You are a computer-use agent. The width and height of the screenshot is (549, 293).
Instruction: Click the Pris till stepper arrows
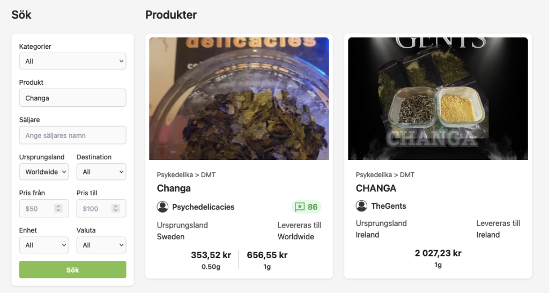click(116, 208)
